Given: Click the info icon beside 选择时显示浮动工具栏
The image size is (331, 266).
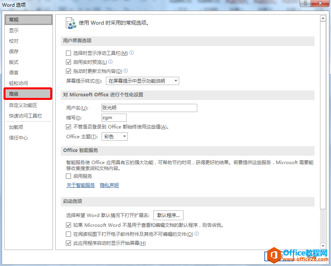Looking at the screenshot, I should tap(131, 53).
